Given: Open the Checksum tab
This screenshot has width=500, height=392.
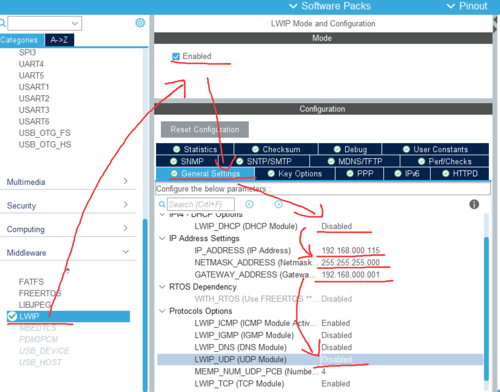Looking at the screenshot, I should 276,149.
